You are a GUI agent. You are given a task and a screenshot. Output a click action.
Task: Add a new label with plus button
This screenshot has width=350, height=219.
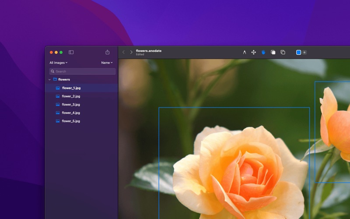coord(304,52)
